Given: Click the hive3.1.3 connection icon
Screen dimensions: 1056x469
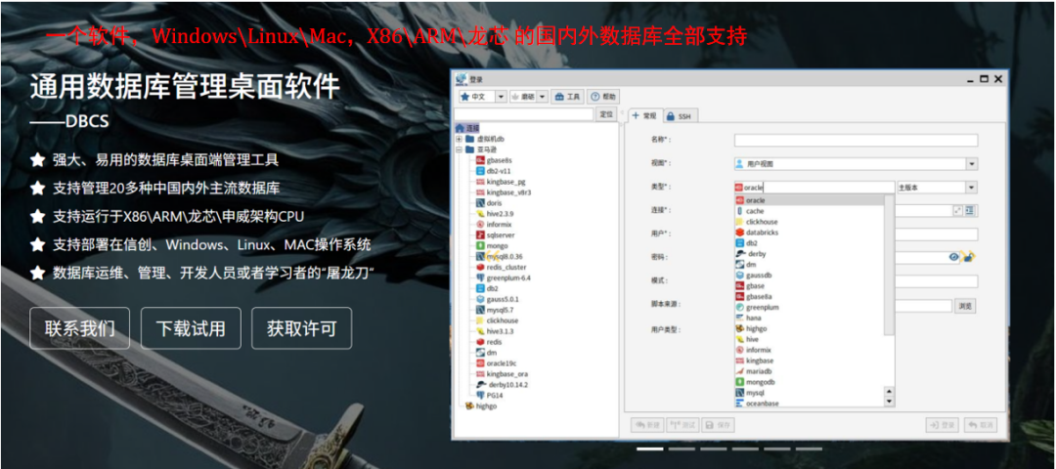Looking at the screenshot, I should pos(480,331).
